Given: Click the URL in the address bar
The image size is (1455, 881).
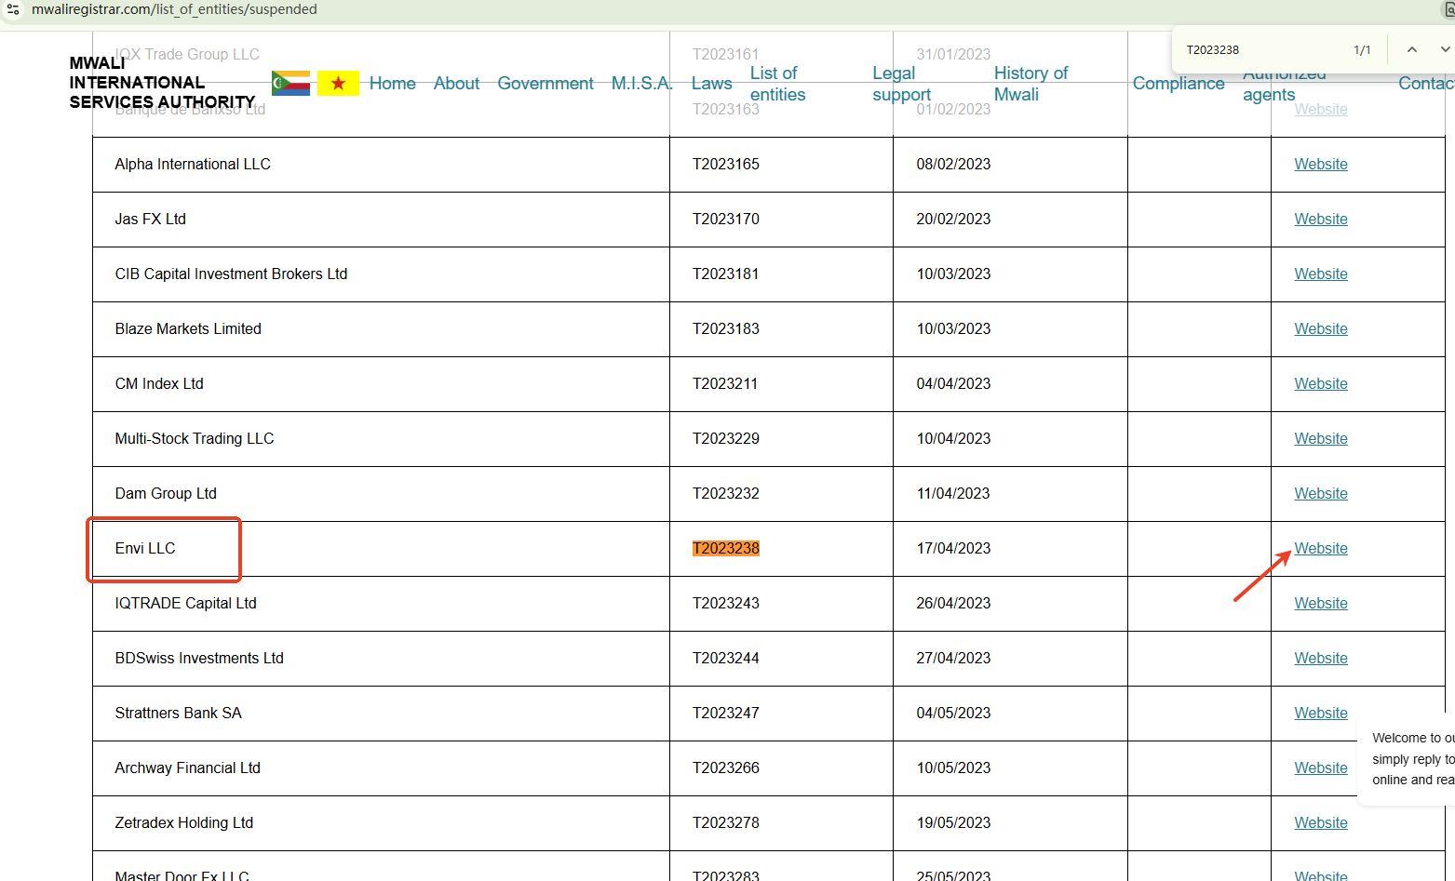Looking at the screenshot, I should pyautogui.click(x=174, y=9).
